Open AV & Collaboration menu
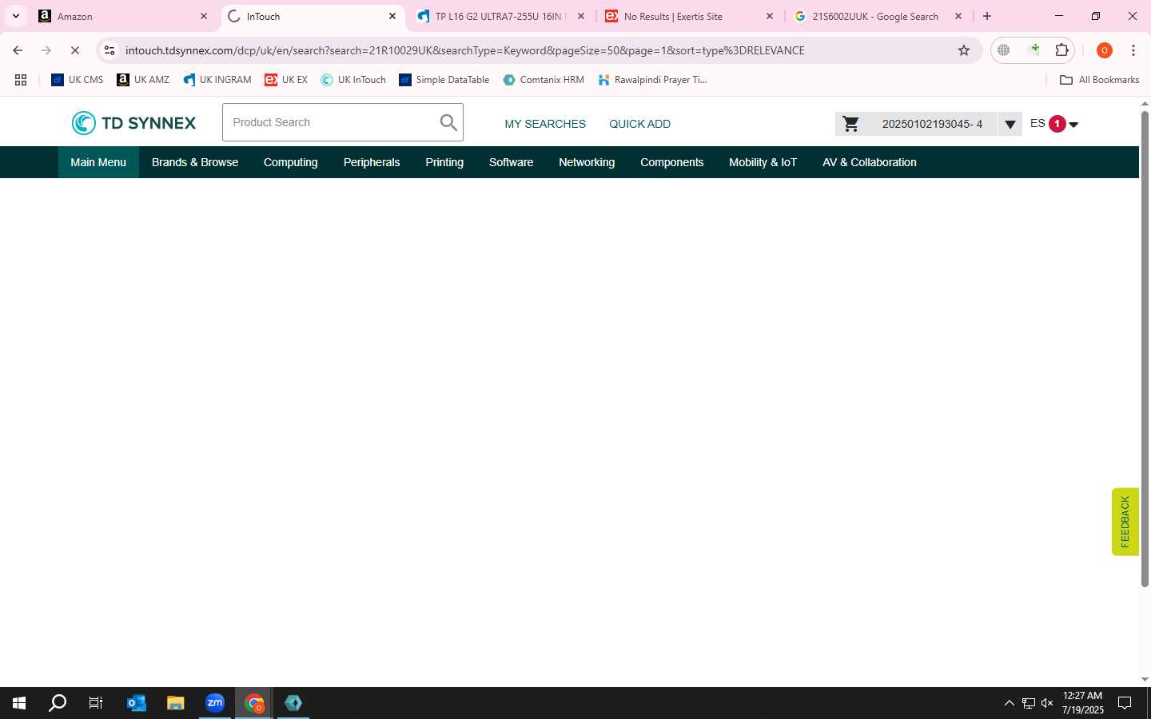 [870, 162]
